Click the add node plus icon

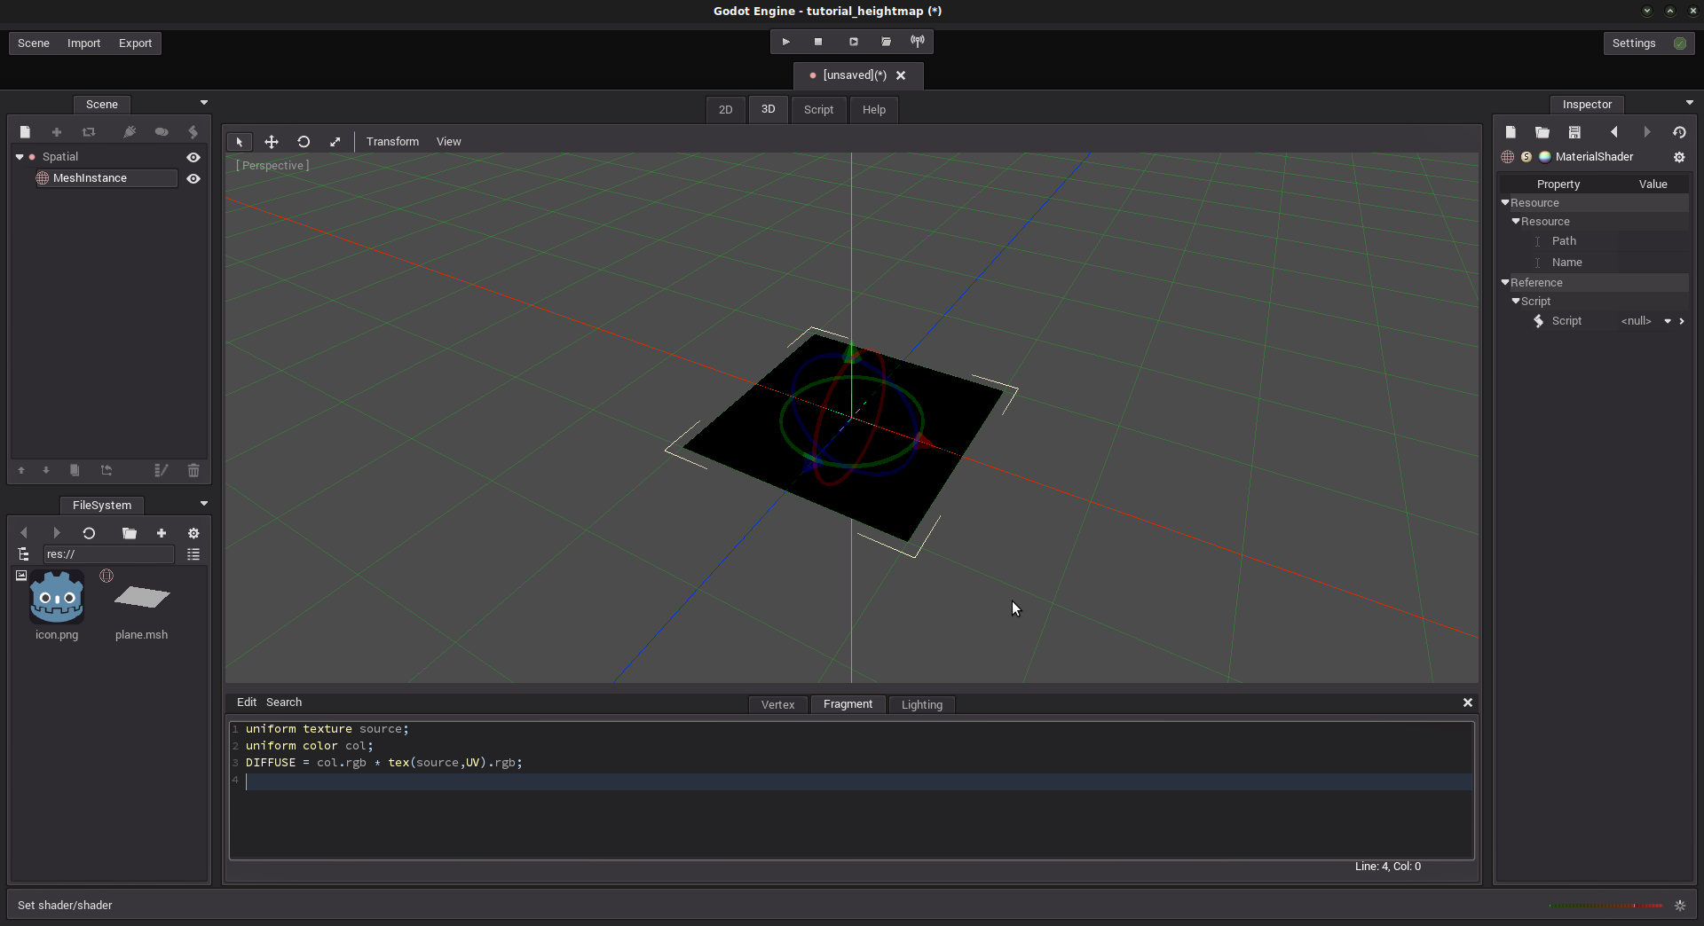pyautogui.click(x=57, y=132)
